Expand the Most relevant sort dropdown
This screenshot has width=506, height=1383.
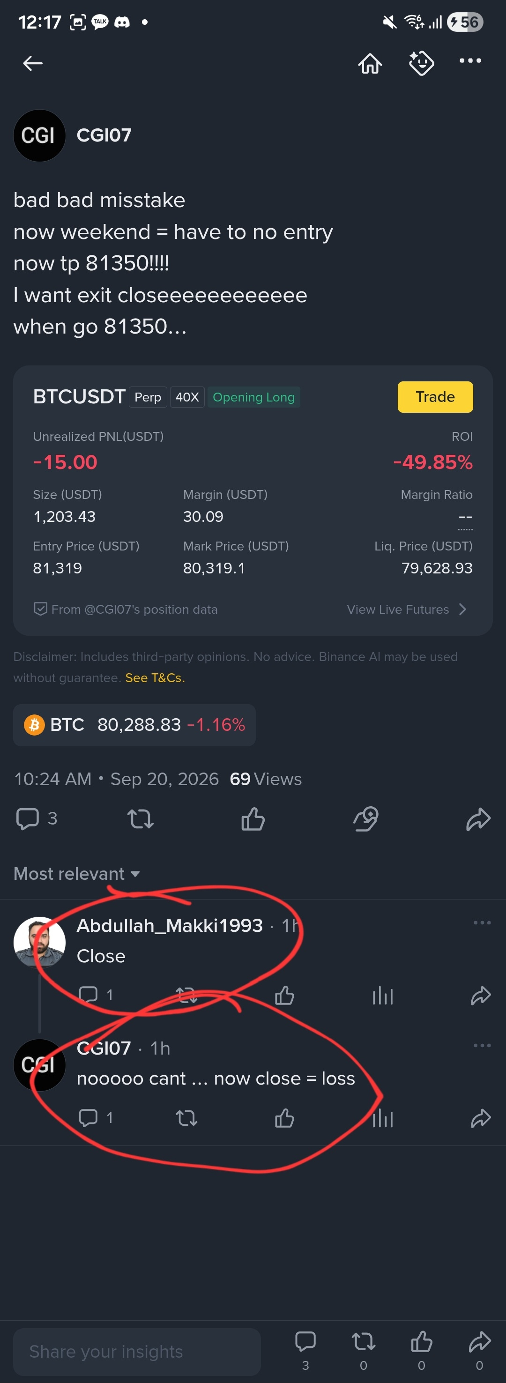77,873
